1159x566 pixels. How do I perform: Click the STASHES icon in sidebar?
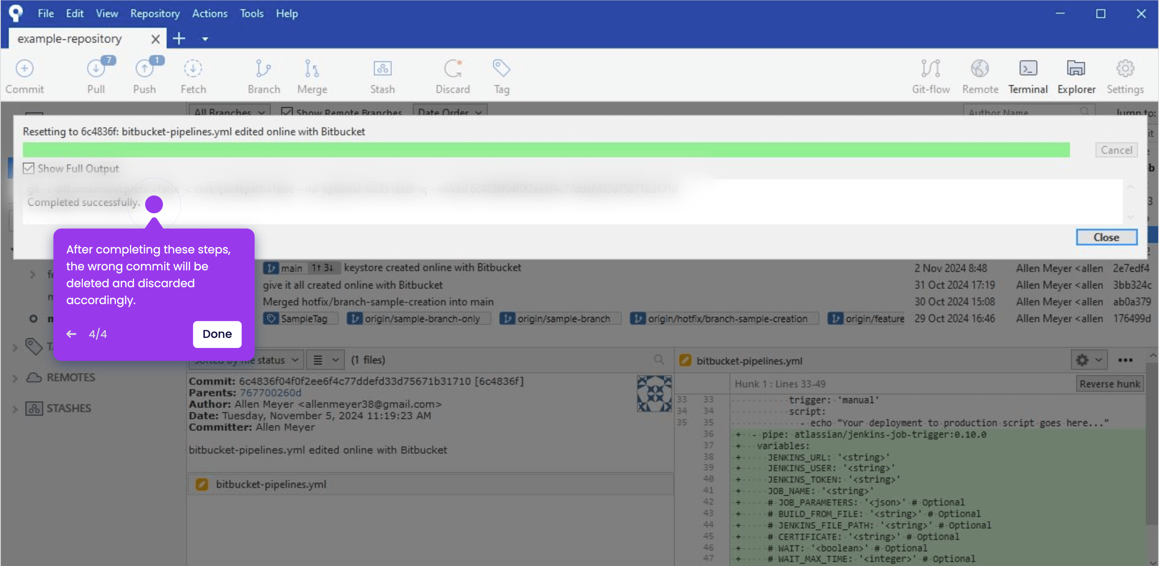34,408
